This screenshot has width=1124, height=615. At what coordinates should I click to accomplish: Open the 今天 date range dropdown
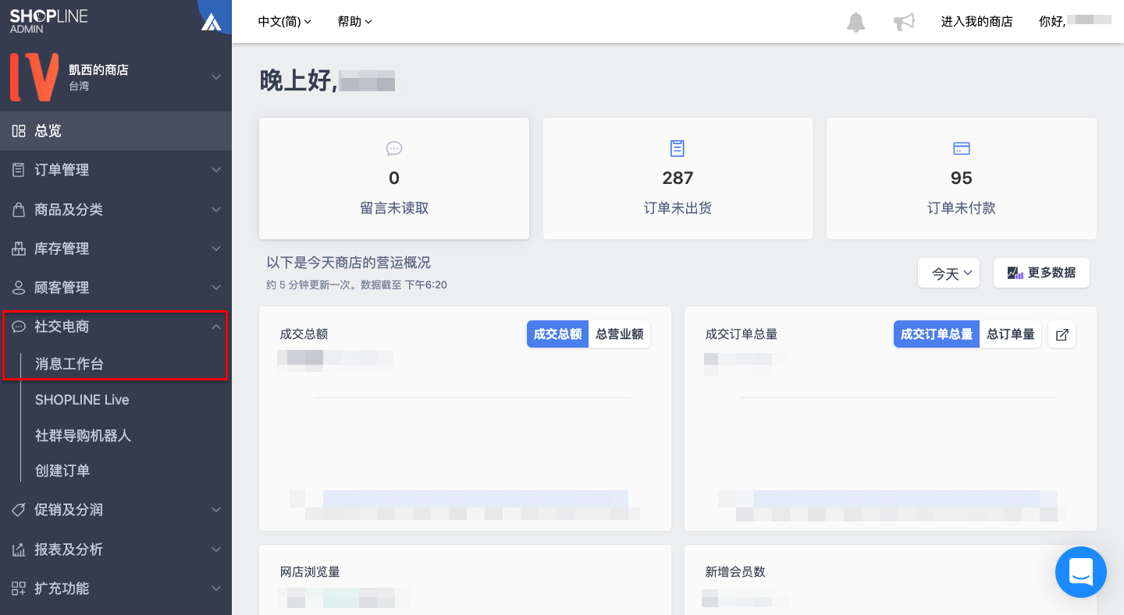(x=948, y=273)
